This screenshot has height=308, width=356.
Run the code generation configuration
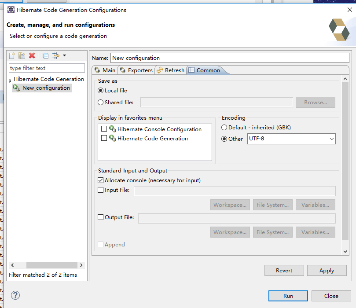click(x=288, y=296)
